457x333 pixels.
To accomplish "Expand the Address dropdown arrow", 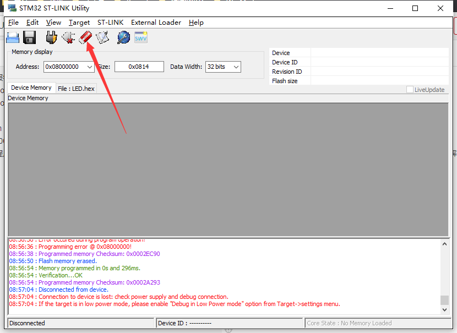I will 90,67.
